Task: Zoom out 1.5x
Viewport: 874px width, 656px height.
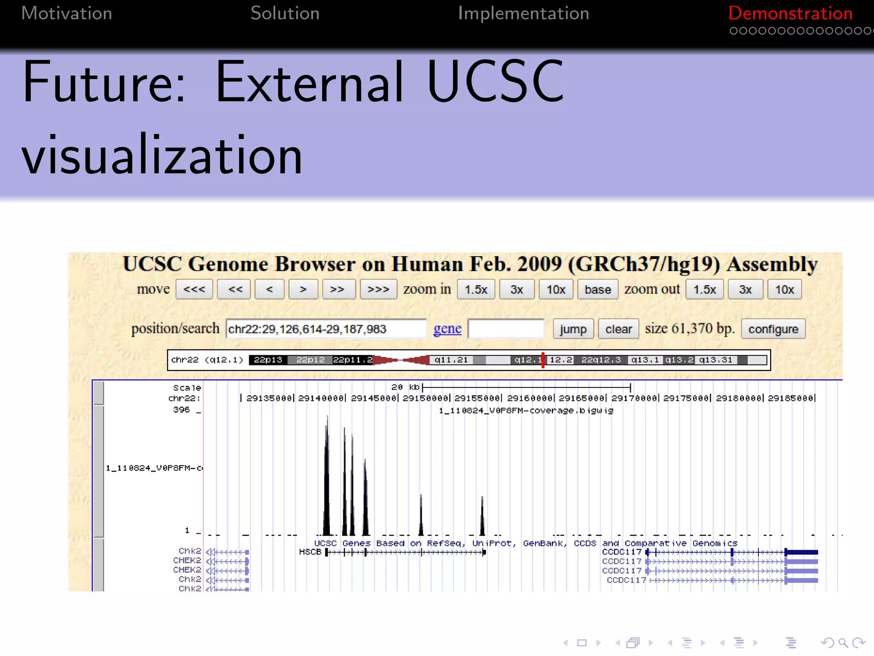Action: [705, 290]
